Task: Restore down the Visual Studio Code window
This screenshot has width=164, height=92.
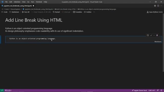Action: coord(156,2)
